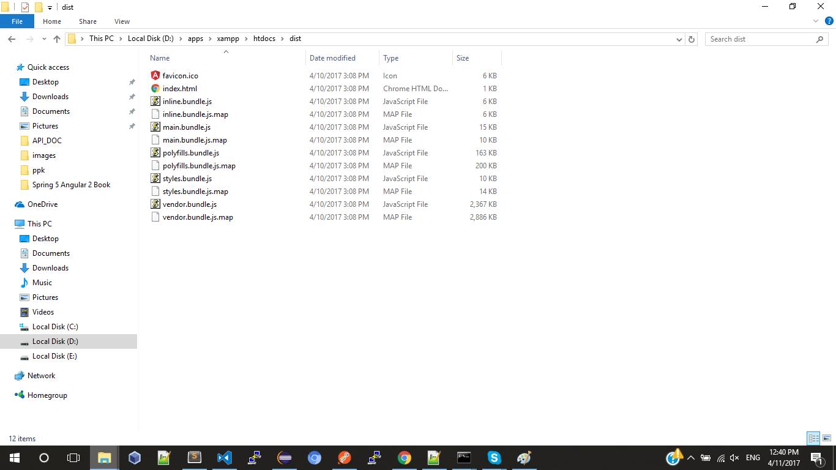Sort files by Date modified column

tap(332, 58)
